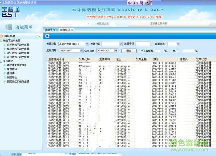Open 管理密码 in the sidebar
The height and width of the screenshot is (156, 216).
tap(12, 69)
